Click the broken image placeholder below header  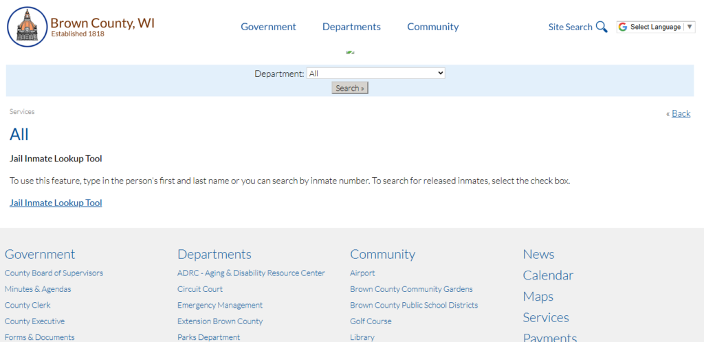click(x=351, y=51)
